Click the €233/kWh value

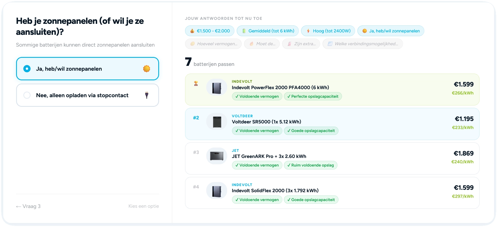(463, 128)
